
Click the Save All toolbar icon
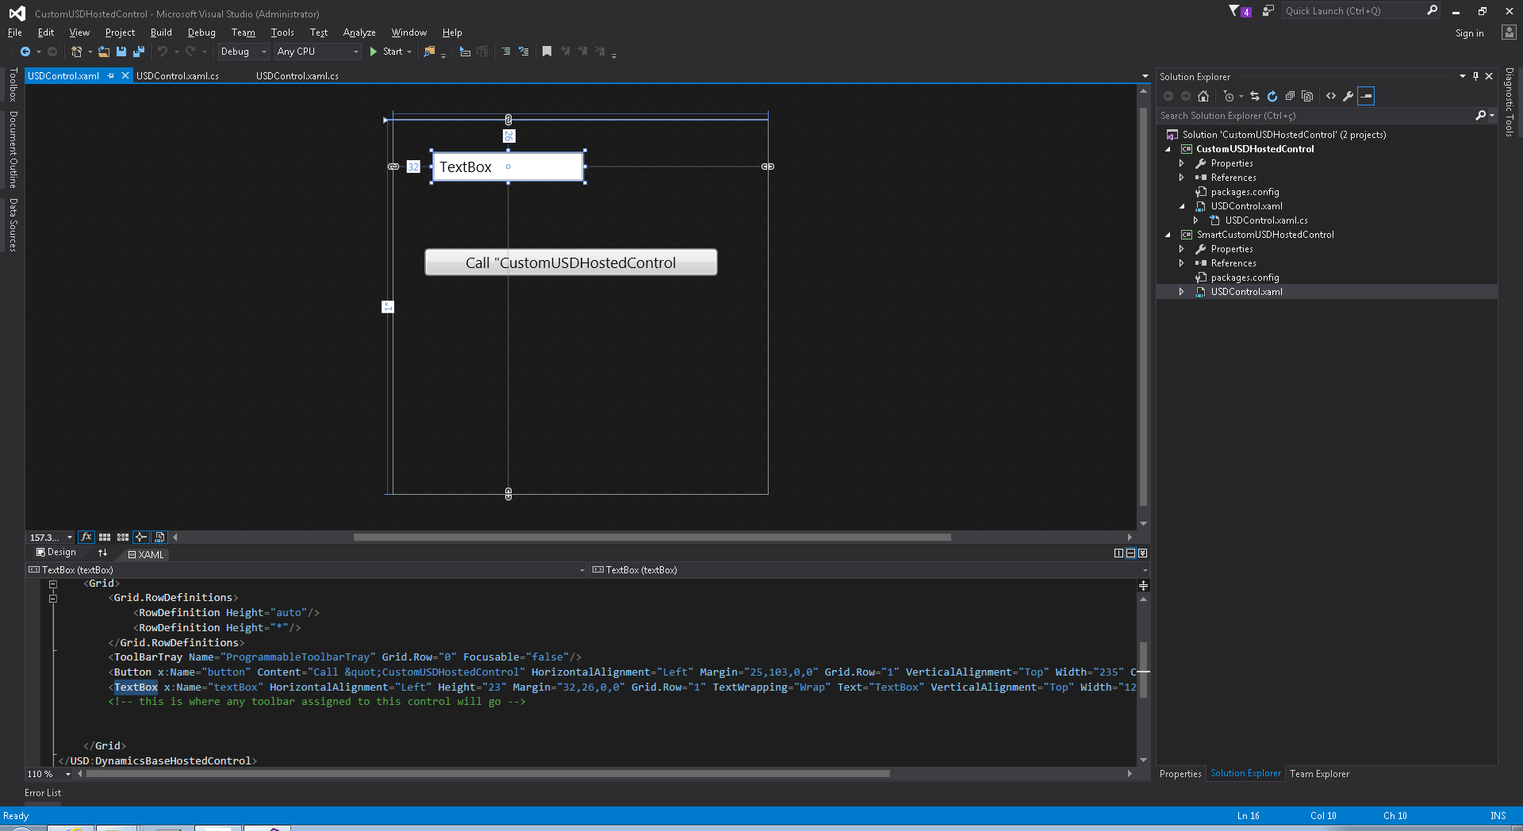(x=139, y=52)
